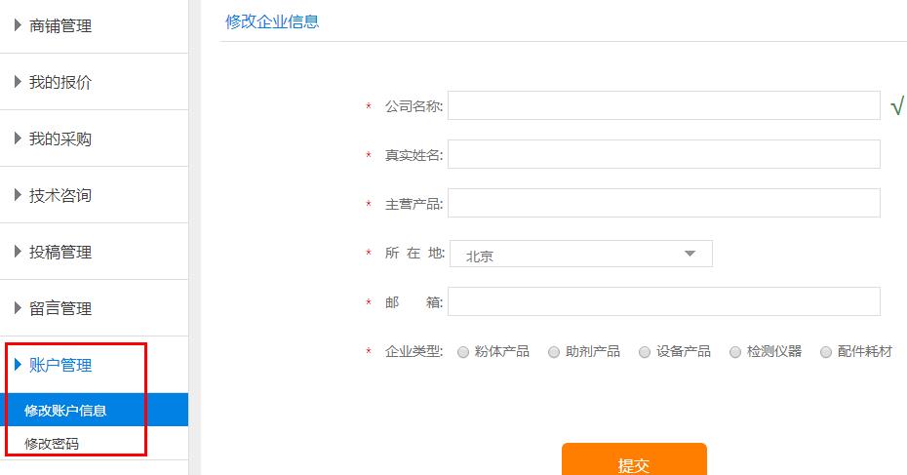
Task: Open the 所在地 dropdown showing 北京
Action: (580, 255)
